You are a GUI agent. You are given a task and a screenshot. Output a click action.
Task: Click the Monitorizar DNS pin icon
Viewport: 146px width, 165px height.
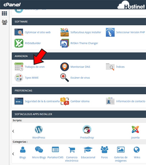coord(65,67)
